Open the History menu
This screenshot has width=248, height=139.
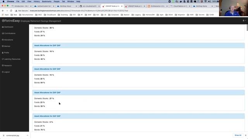click(36, 2)
